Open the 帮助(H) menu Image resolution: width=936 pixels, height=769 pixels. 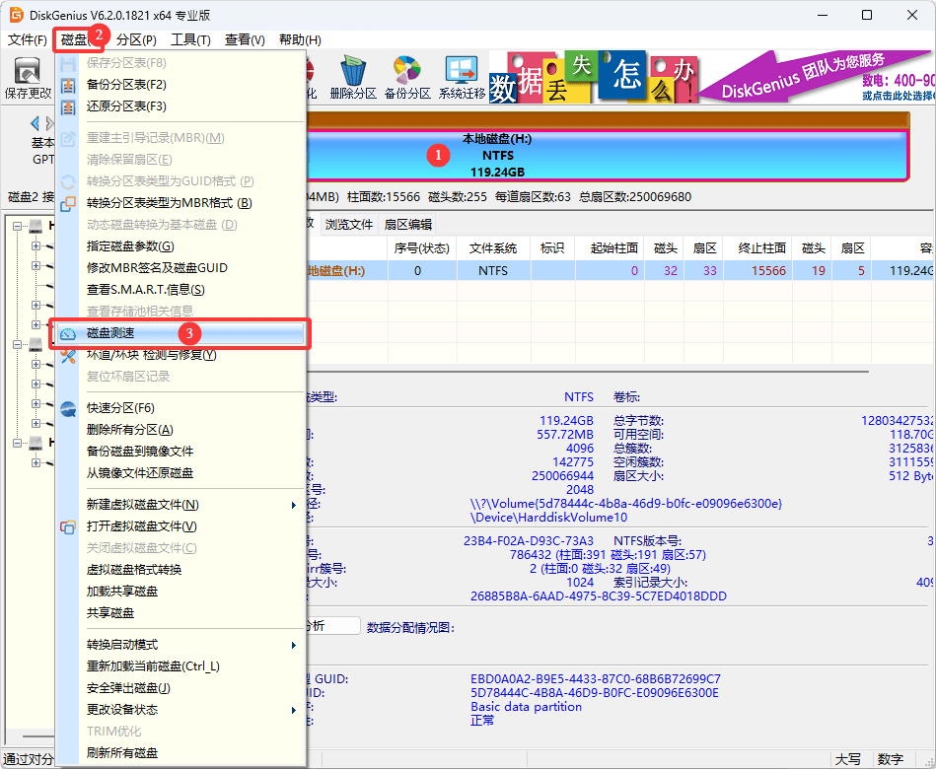[x=300, y=40]
